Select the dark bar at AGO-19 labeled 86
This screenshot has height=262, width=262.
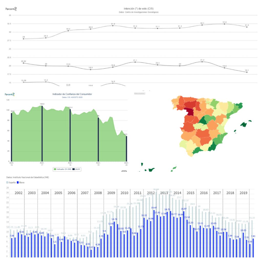[x=98, y=139]
